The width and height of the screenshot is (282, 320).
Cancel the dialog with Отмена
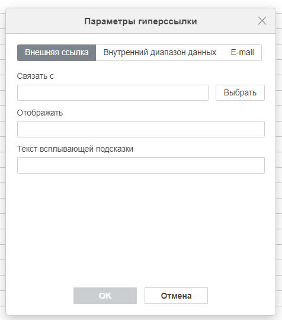(x=176, y=296)
